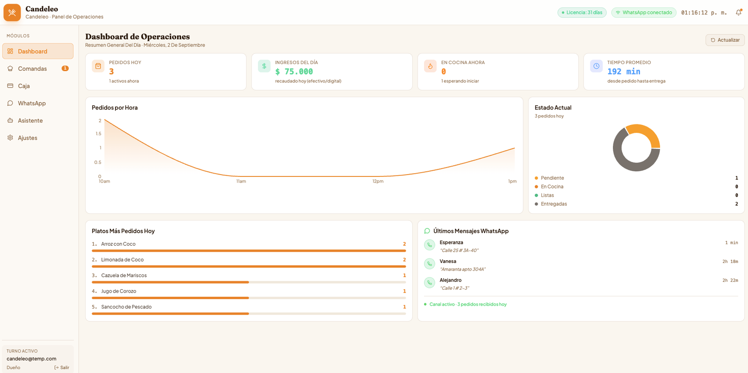Click the 192 min average time value
The image size is (748, 373).
pos(624,72)
